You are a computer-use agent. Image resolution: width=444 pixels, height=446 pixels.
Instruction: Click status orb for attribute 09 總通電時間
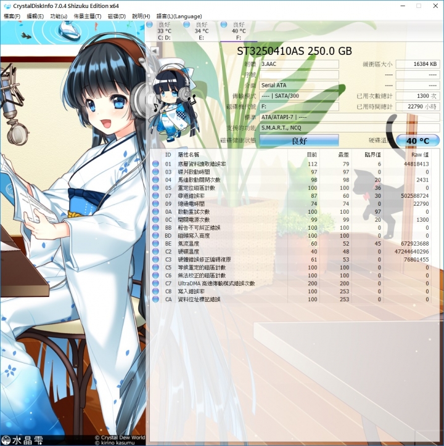(155, 204)
